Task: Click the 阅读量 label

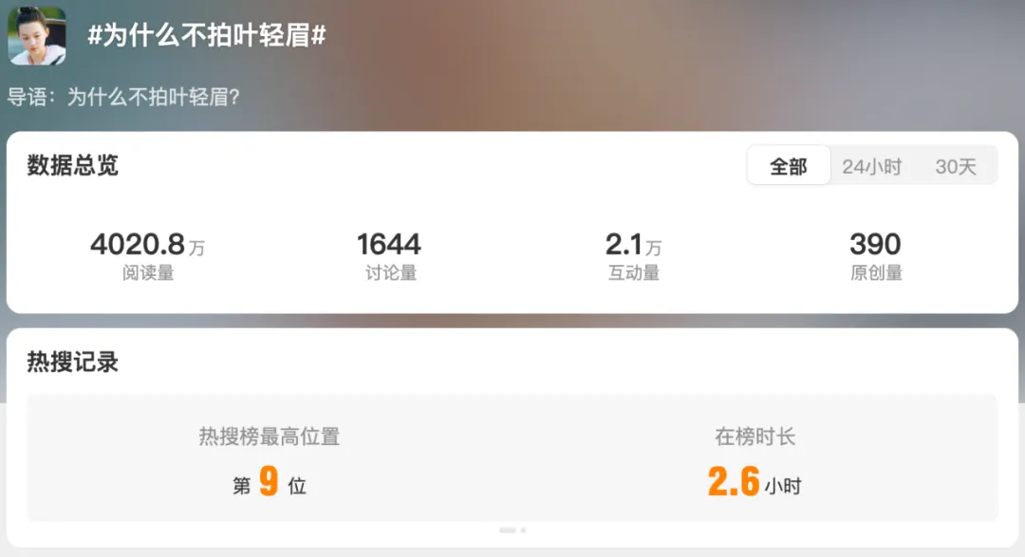Action: (148, 272)
